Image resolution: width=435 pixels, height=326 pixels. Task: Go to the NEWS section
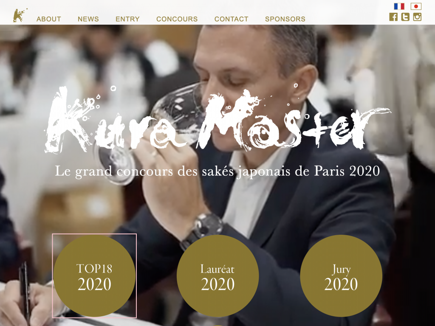88,19
